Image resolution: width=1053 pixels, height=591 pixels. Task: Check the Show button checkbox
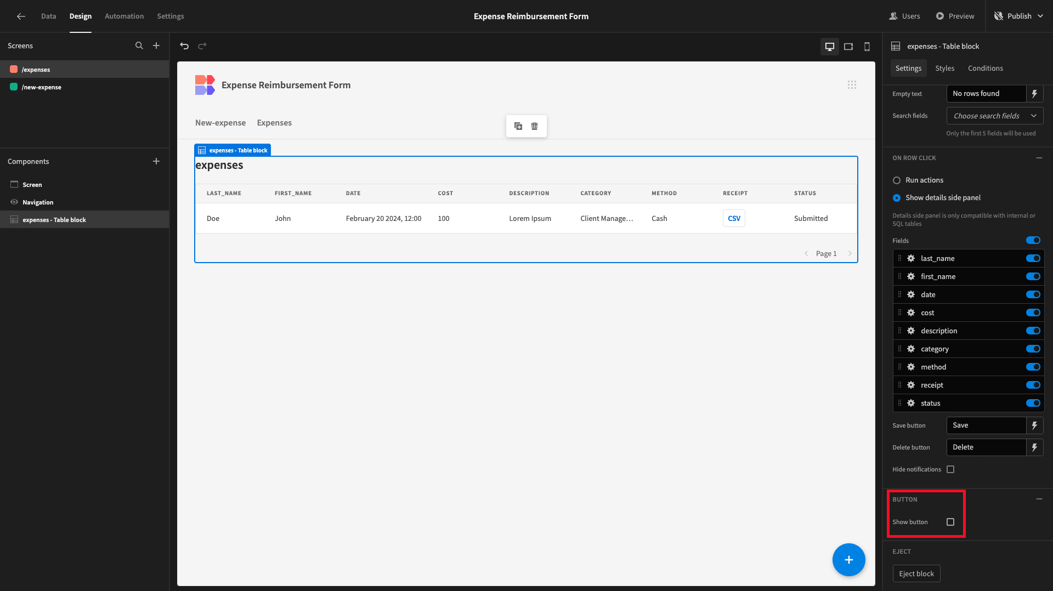950,522
